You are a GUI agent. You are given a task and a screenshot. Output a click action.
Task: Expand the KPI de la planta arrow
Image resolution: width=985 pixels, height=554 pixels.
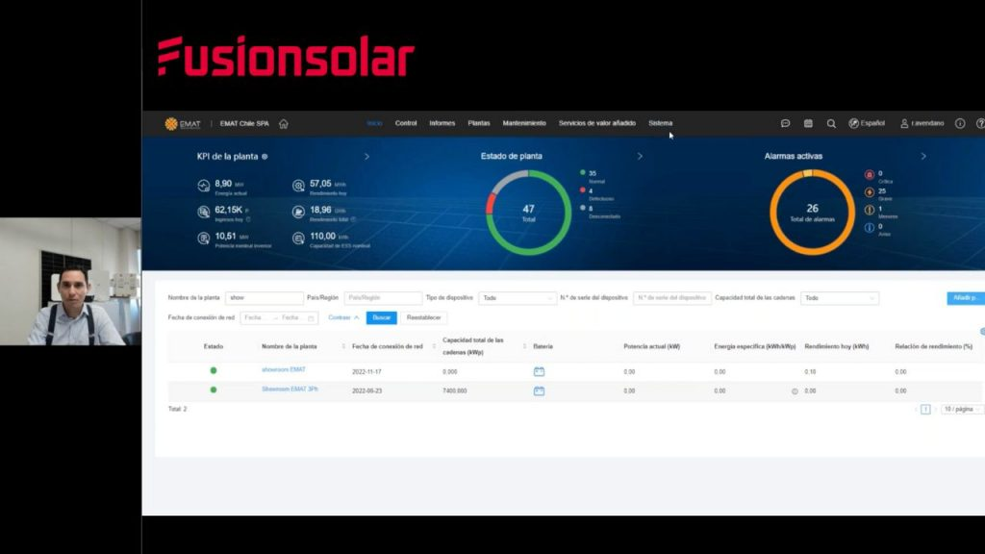(366, 157)
